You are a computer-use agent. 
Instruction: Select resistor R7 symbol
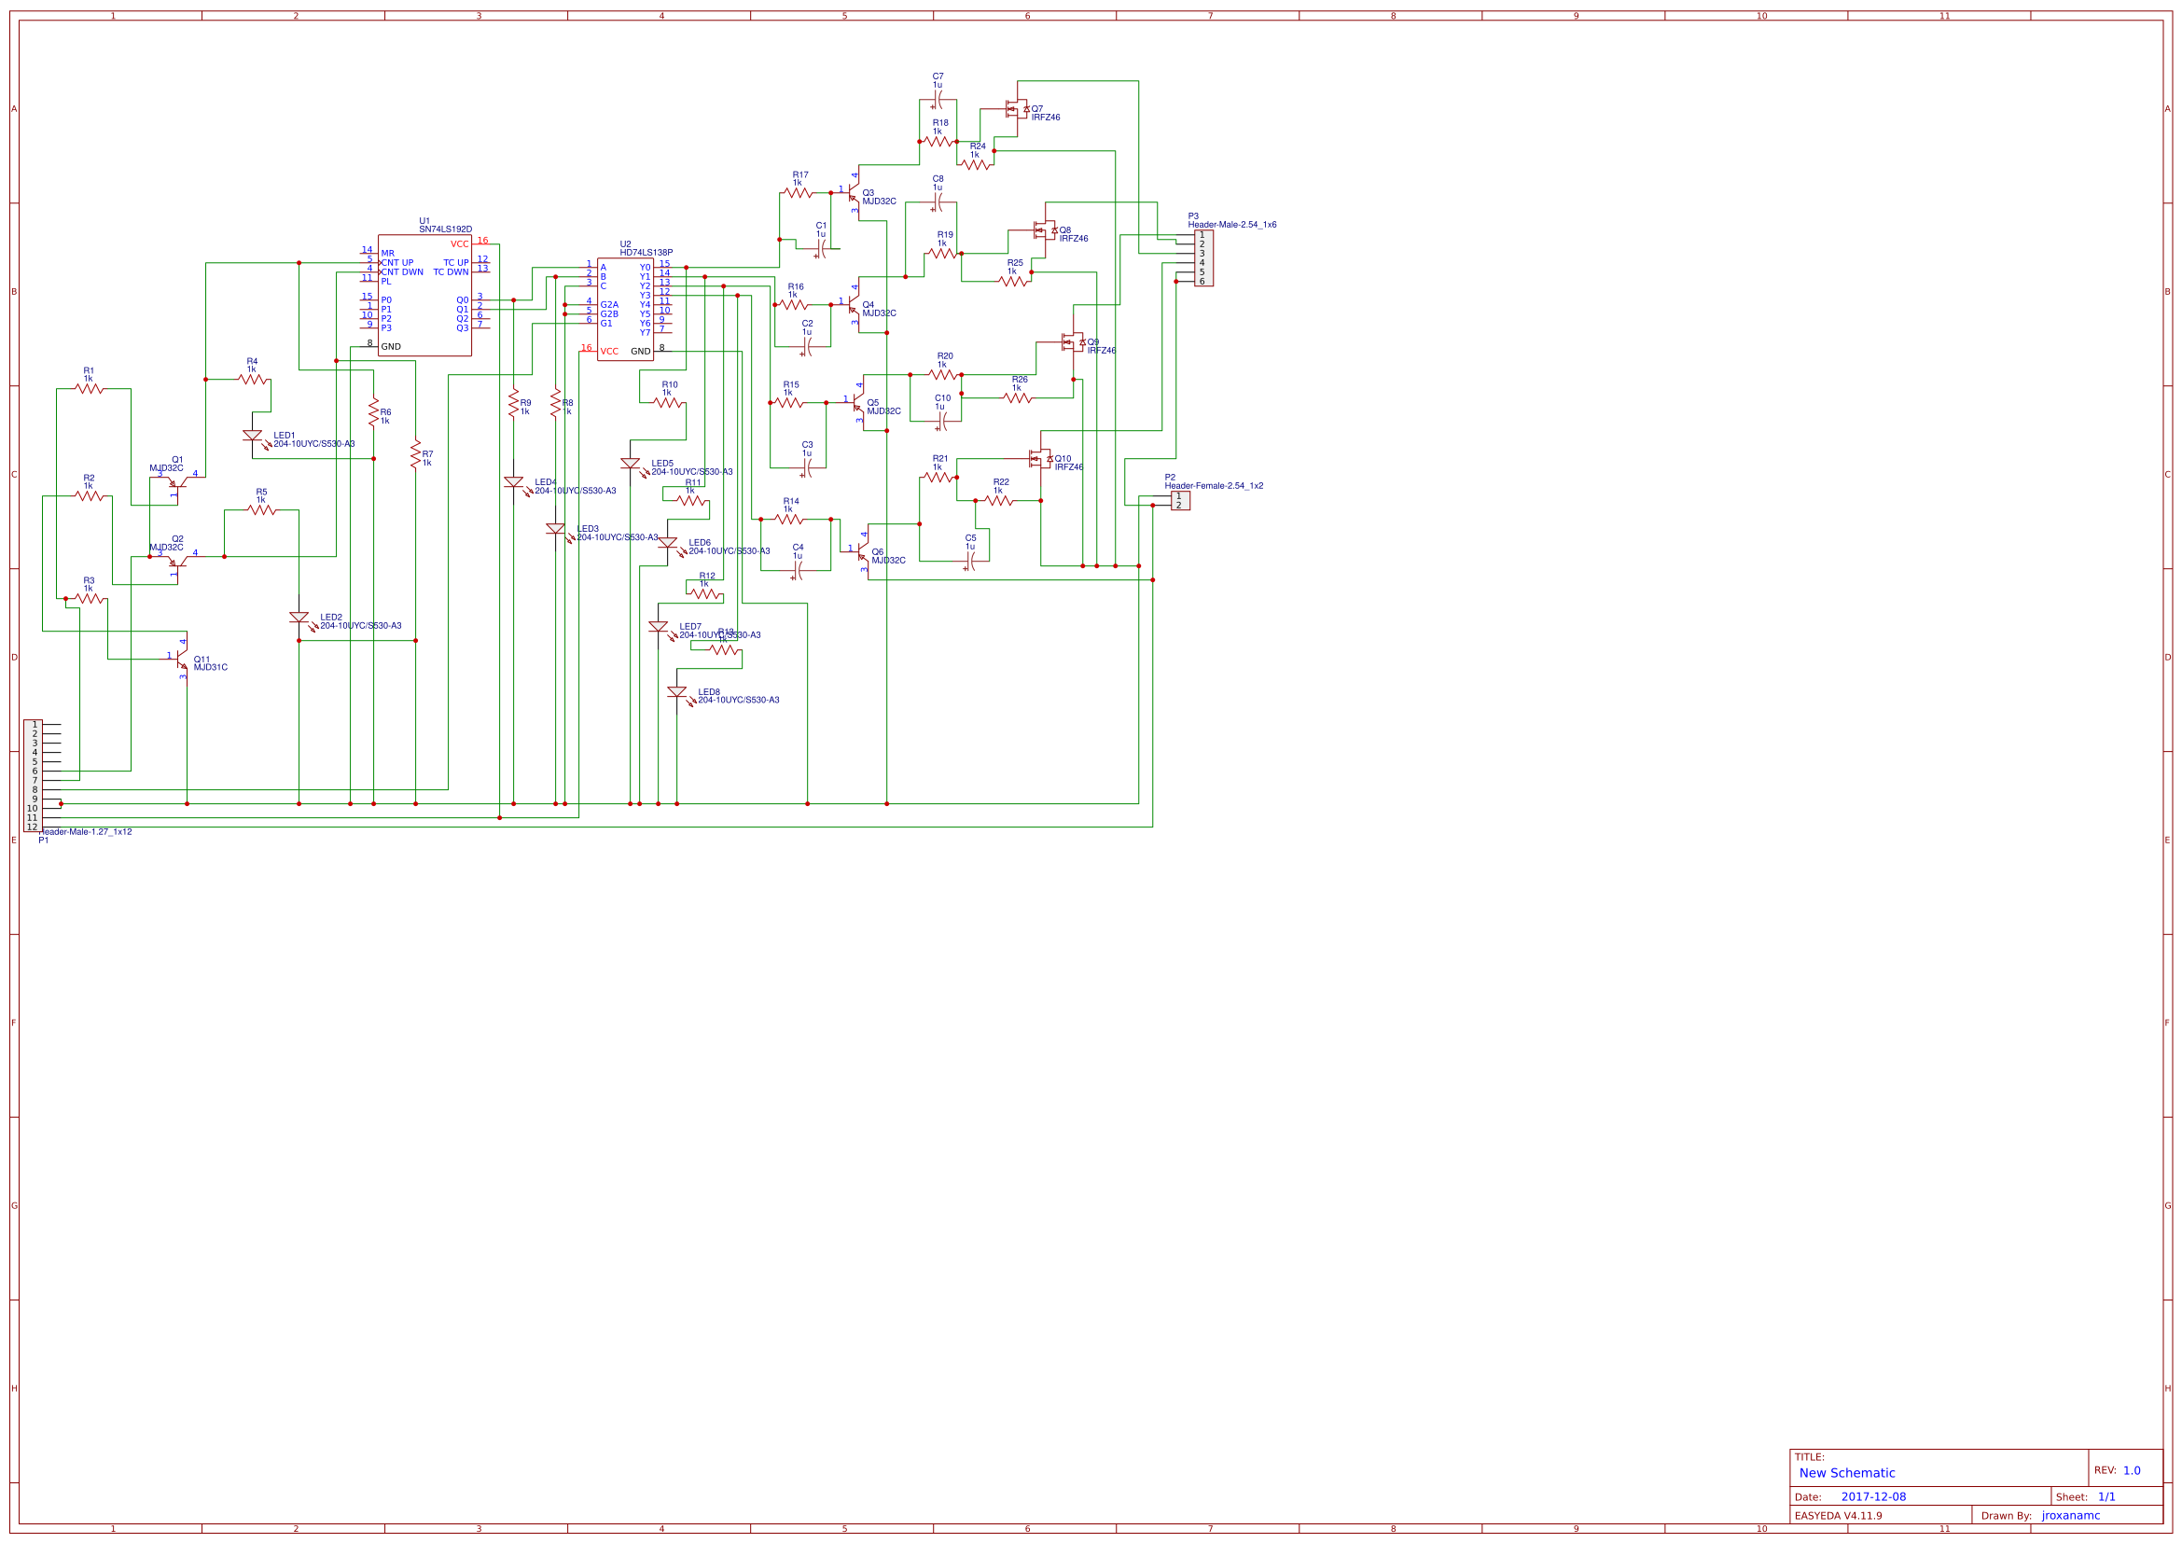click(415, 454)
